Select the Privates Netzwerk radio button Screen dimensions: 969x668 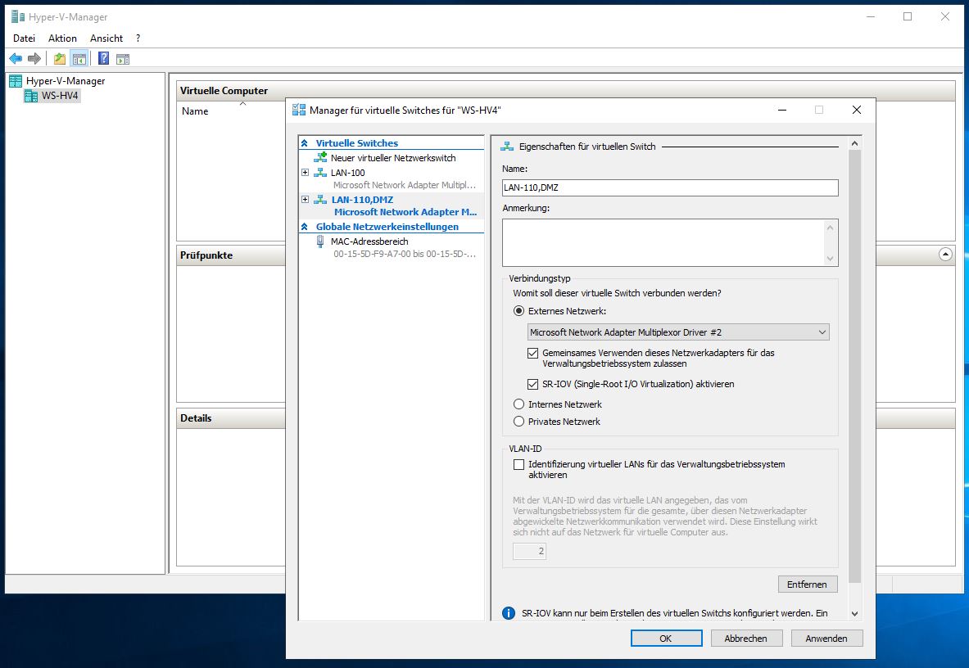pos(519,422)
